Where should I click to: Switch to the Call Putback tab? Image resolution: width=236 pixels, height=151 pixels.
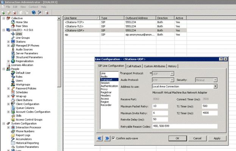(x=134, y=66)
